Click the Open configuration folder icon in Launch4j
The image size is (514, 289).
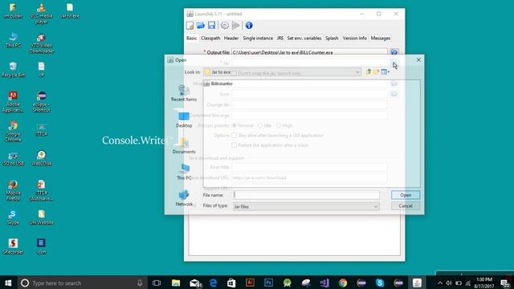click(x=201, y=26)
